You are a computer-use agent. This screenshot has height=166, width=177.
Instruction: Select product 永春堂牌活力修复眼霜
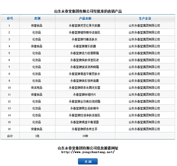[x=84, y=53]
